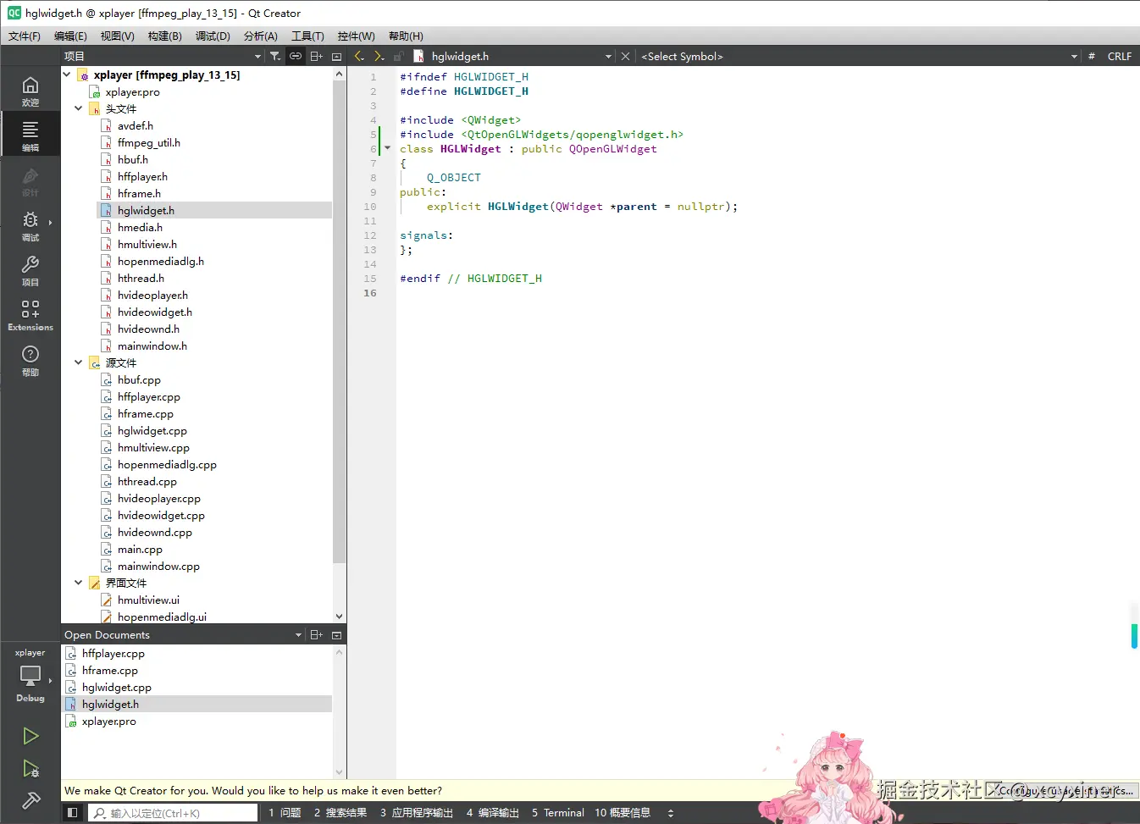Open the 调试(D) menu
Viewport: 1140px width, 824px height.
point(213,36)
